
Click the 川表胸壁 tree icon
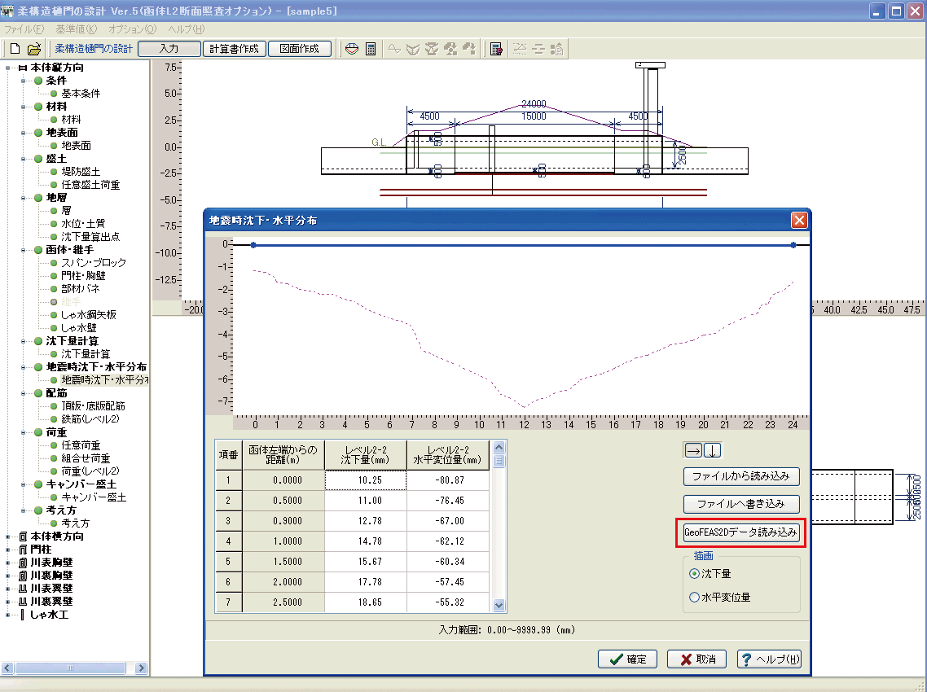coord(23,563)
